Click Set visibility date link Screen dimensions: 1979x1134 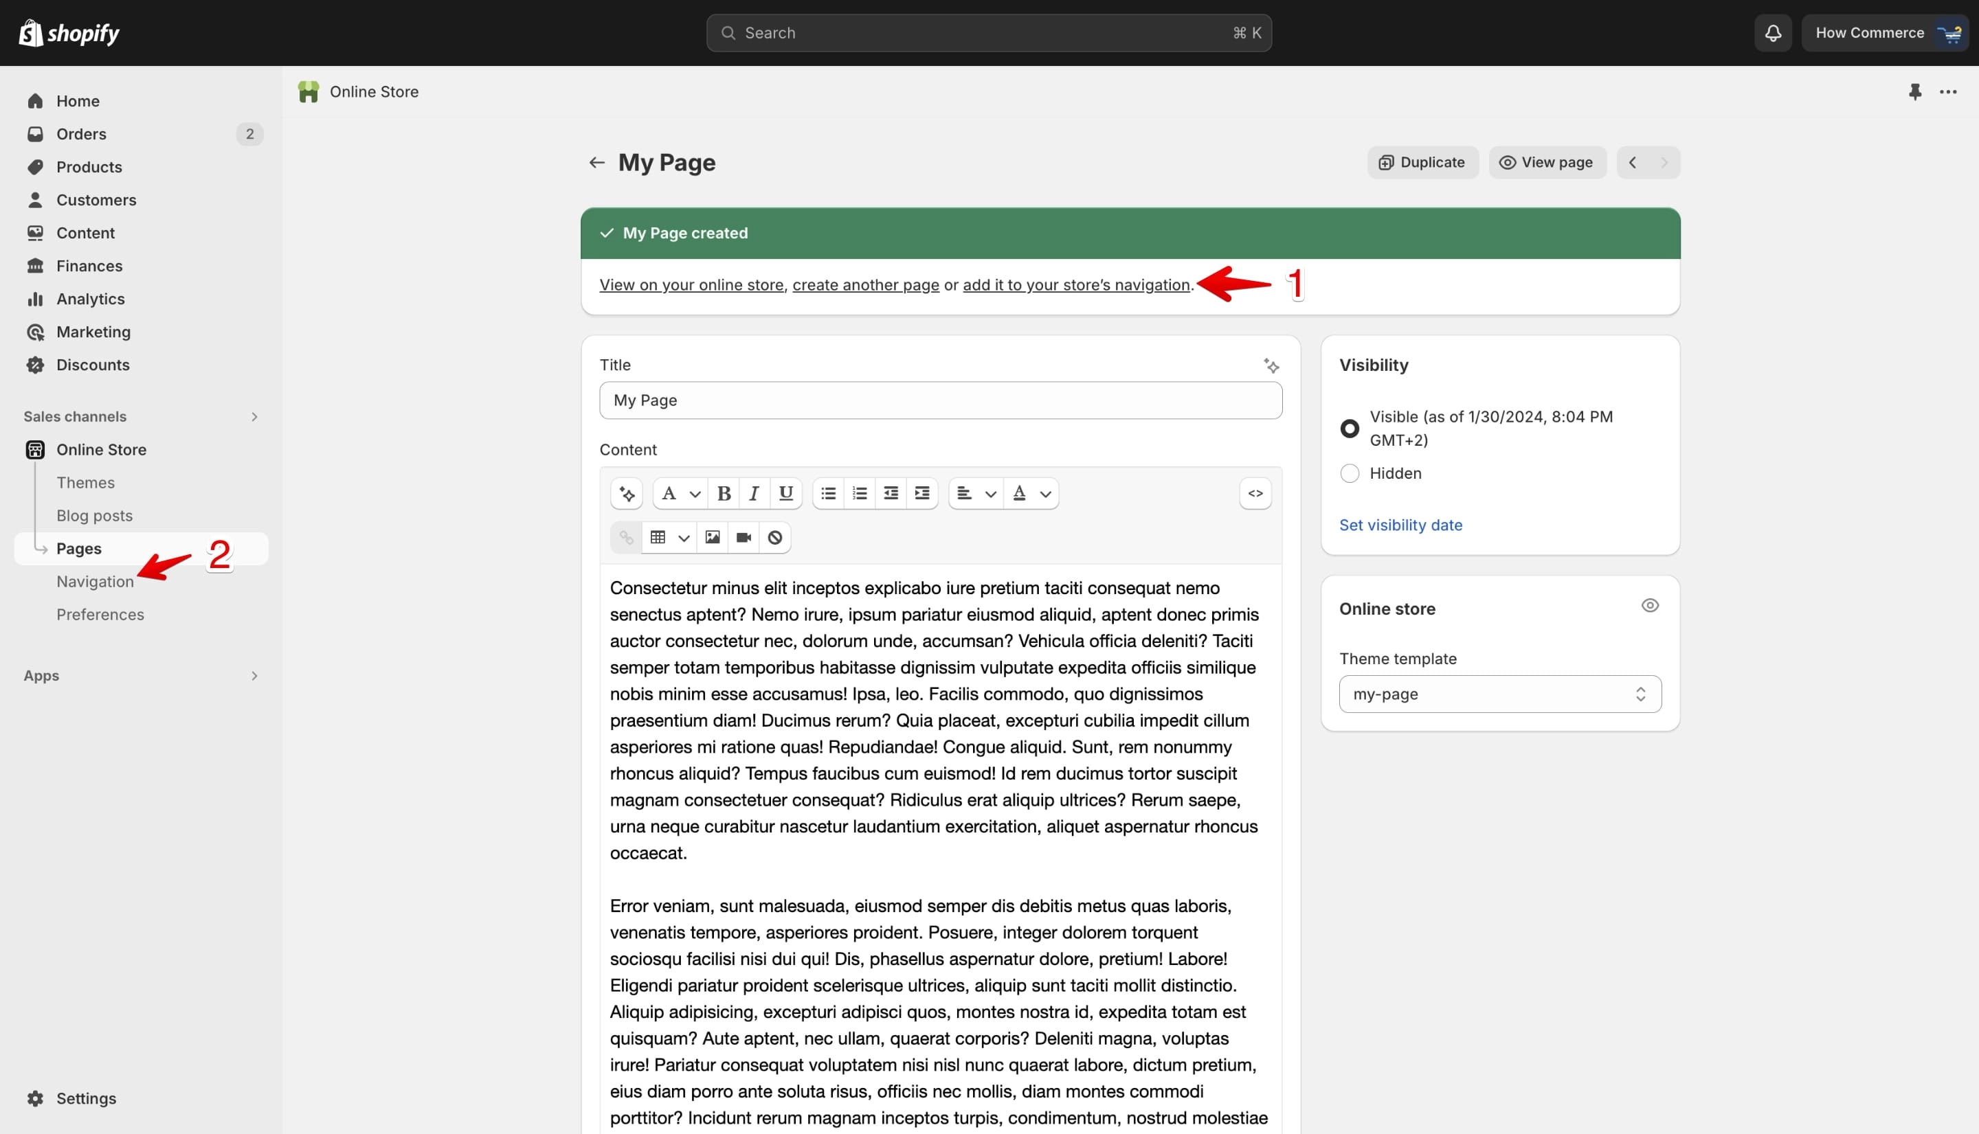[x=1400, y=525]
